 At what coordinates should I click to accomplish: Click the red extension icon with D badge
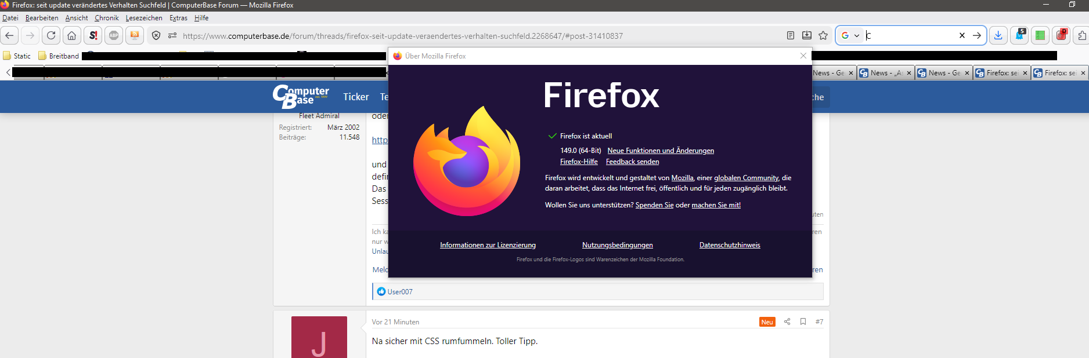[1061, 35]
